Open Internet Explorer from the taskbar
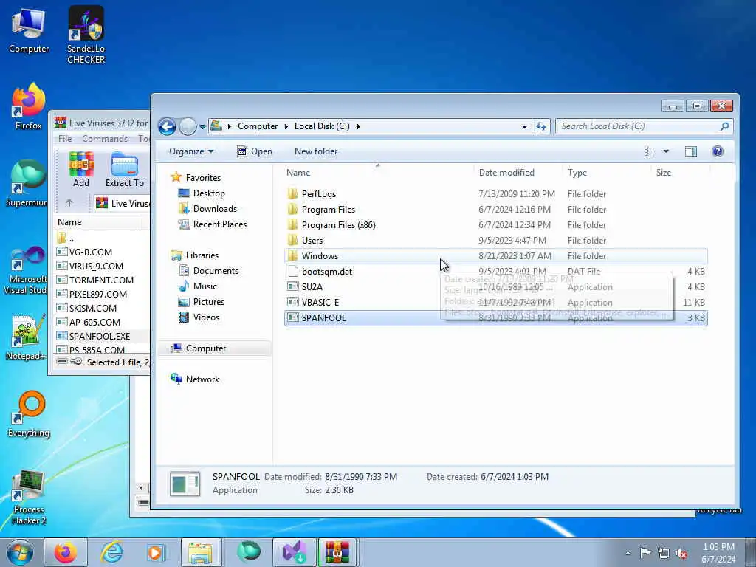This screenshot has height=567, width=756. point(111,552)
